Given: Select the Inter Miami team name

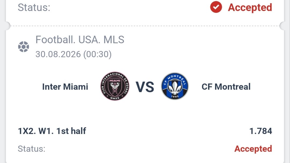Looking at the screenshot, I should click(65, 86).
